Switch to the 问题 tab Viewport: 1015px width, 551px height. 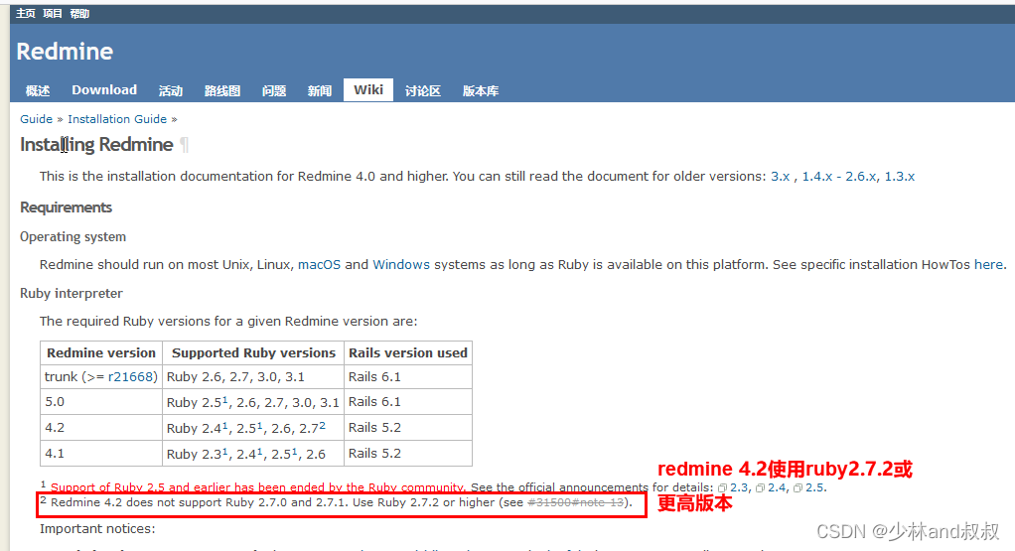274,90
